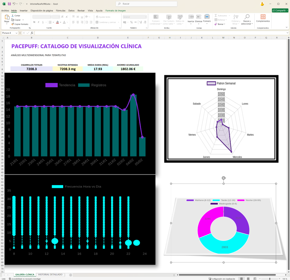Click the Borrar eraser icon

[216, 24]
